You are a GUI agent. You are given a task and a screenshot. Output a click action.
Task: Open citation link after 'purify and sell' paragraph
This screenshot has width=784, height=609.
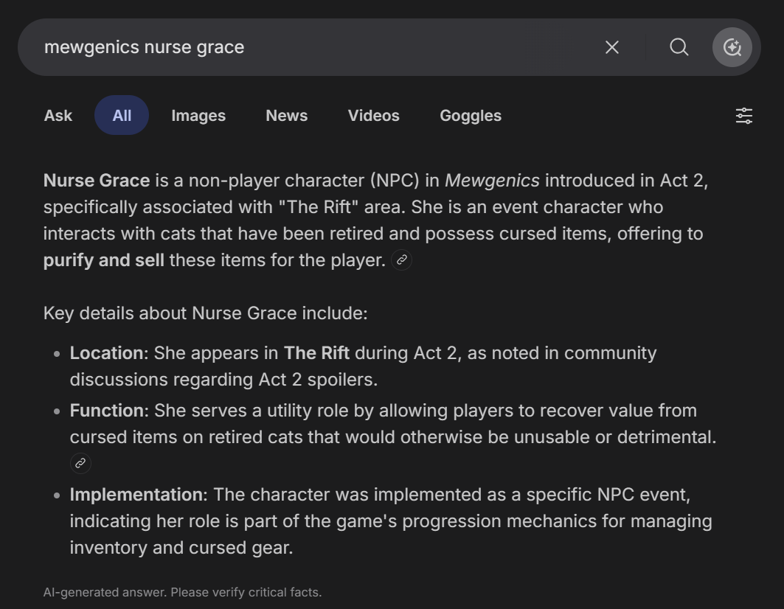[401, 260]
